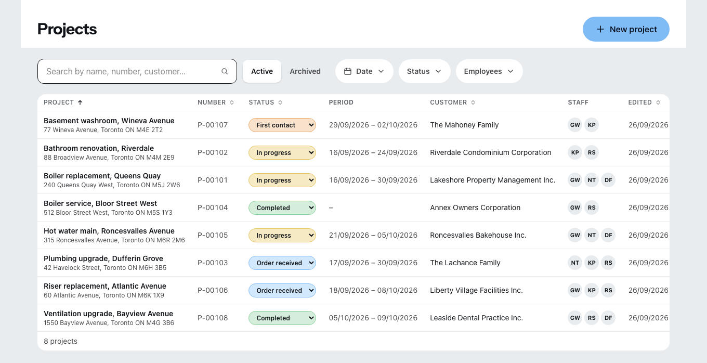Sort by Customer column sort icon
The image size is (707, 363).
click(473, 102)
